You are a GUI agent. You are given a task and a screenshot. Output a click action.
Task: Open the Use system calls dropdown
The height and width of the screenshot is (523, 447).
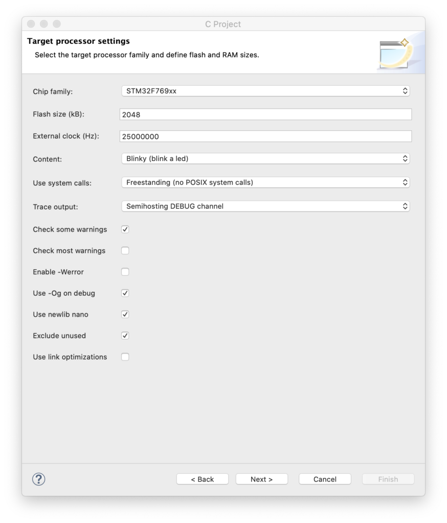[x=265, y=182]
